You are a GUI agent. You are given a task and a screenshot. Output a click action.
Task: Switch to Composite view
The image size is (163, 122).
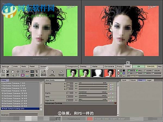(x=109, y=66)
